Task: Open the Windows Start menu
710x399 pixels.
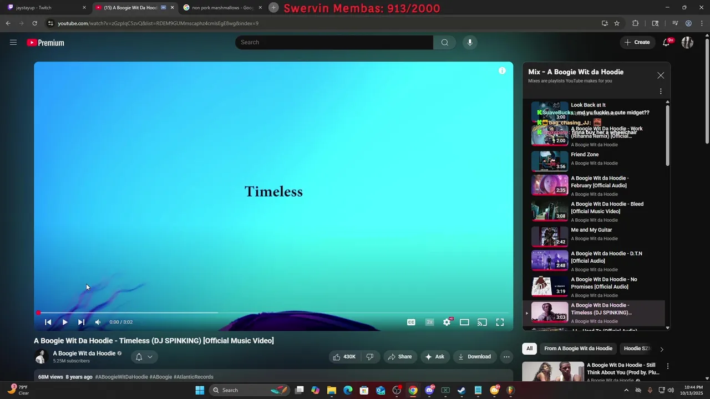Action: (x=200, y=390)
